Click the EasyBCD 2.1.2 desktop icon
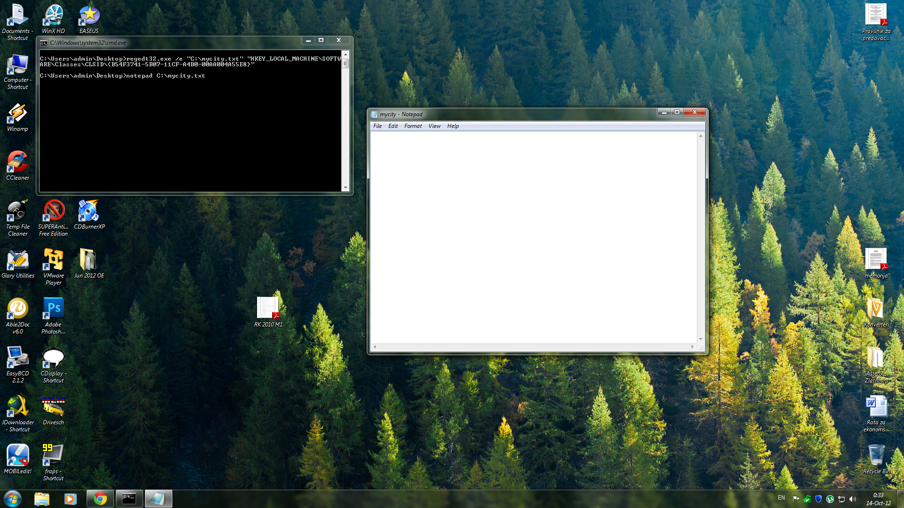 click(x=17, y=358)
